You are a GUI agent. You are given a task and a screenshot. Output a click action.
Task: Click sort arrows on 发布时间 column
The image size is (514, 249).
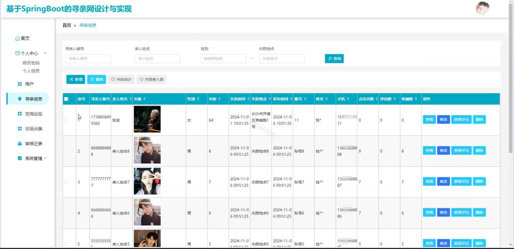point(291,99)
